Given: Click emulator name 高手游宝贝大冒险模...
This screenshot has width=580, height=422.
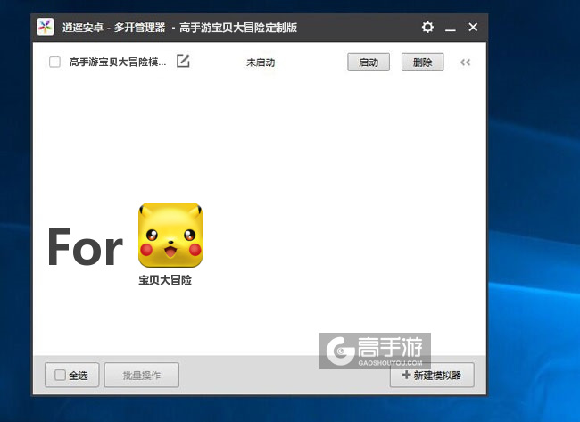Looking at the screenshot, I should pyautogui.click(x=118, y=62).
